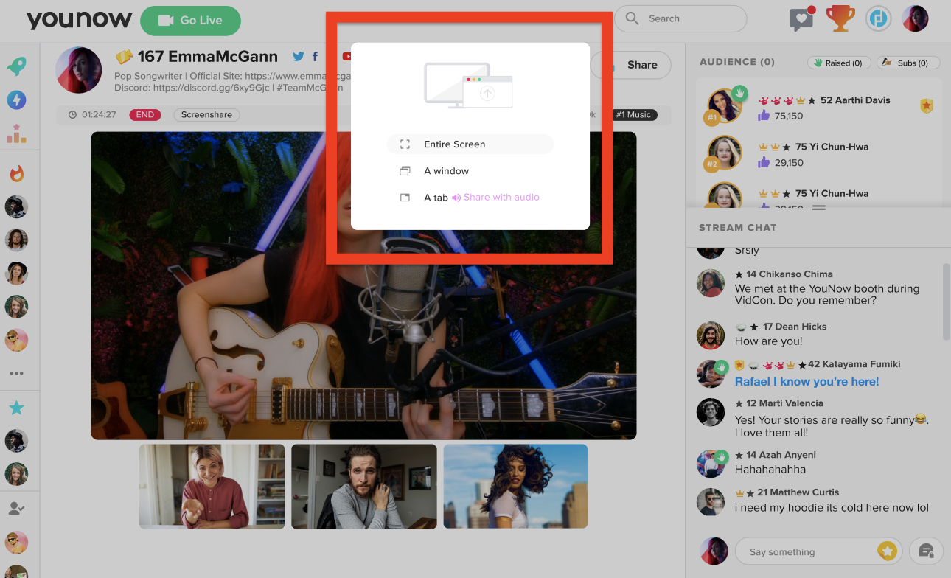Click the Entire Screen icon in share dialog
Screen dimensions: 951x578
(x=405, y=144)
